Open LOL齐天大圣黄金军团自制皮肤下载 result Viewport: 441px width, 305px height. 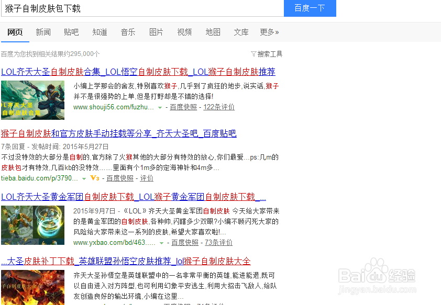coord(134,197)
